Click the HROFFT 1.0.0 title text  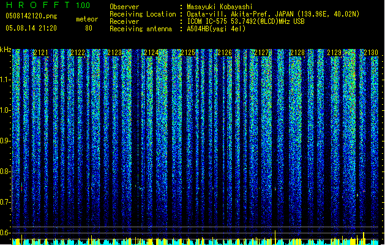[48, 5]
